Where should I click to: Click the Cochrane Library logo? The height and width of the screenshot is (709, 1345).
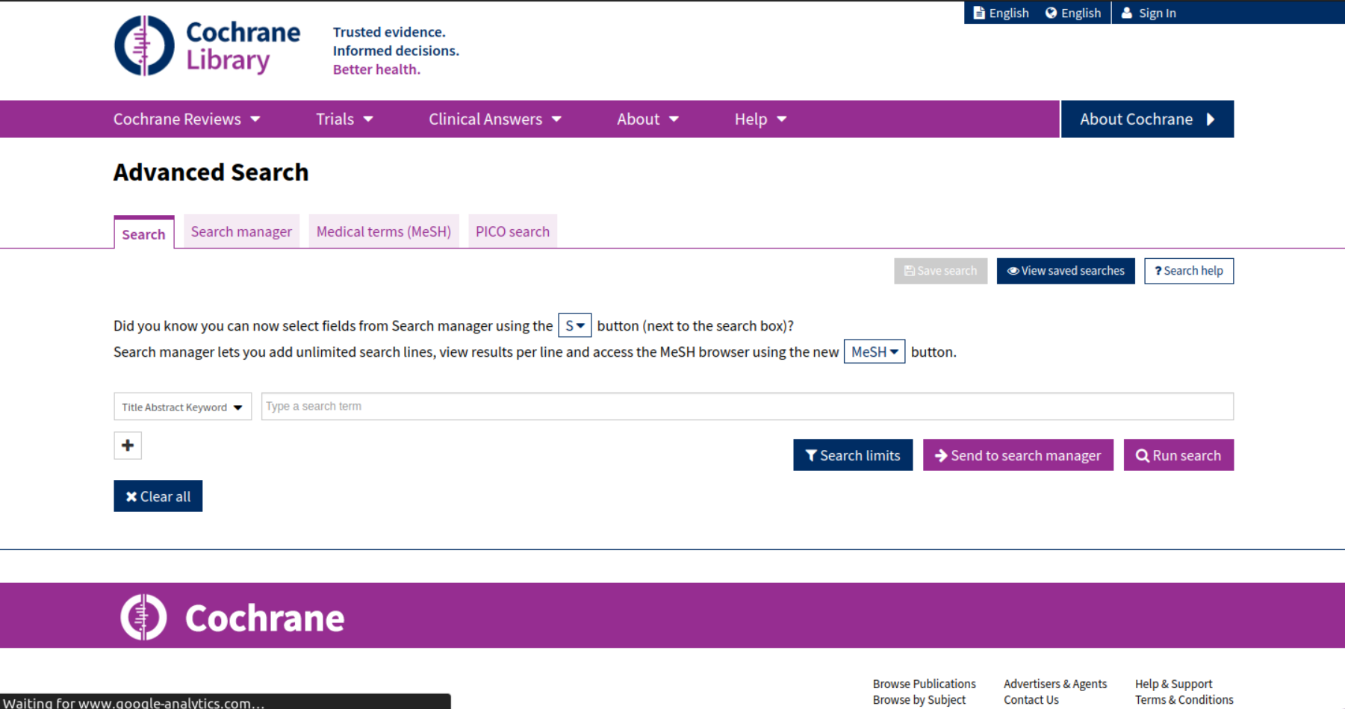click(207, 46)
